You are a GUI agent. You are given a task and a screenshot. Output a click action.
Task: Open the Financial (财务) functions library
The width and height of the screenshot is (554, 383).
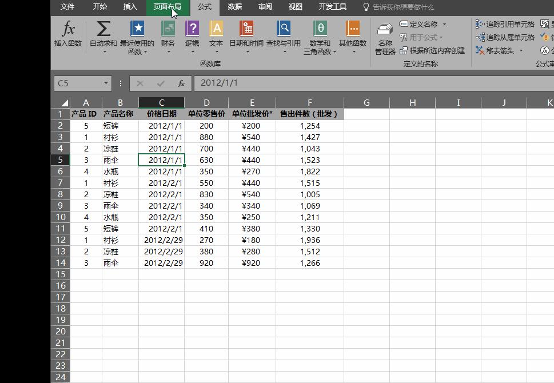pos(168,38)
